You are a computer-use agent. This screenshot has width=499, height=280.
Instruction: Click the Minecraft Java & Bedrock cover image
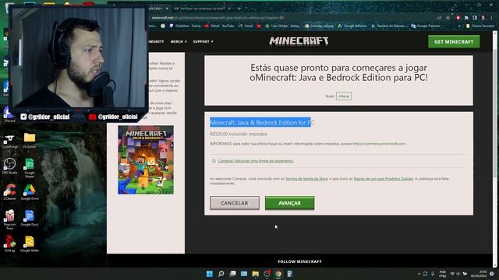[146, 159]
